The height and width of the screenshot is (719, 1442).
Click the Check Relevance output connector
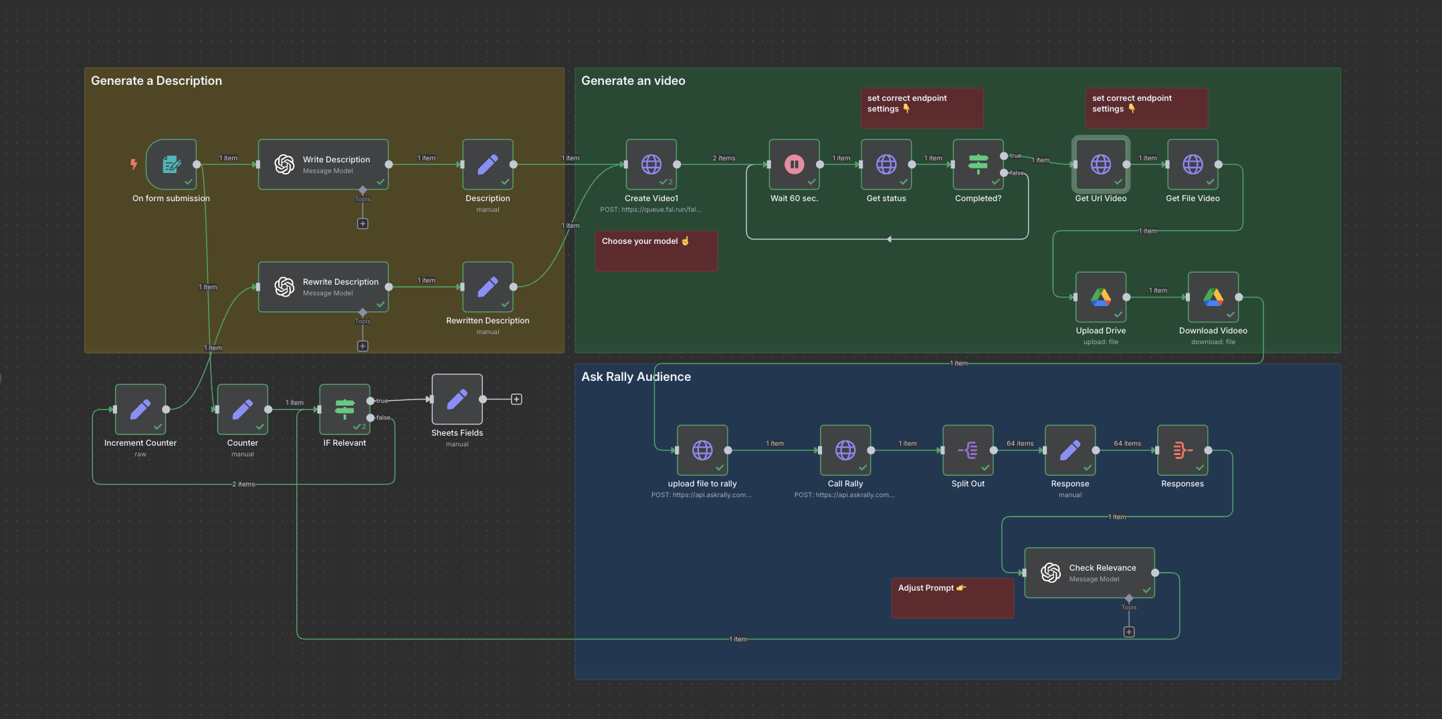click(x=1155, y=573)
